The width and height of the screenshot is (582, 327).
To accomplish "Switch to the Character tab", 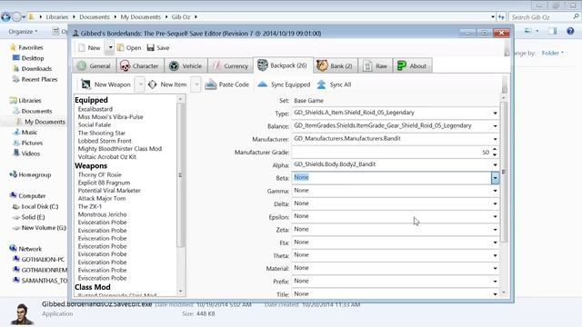I will [139, 65].
